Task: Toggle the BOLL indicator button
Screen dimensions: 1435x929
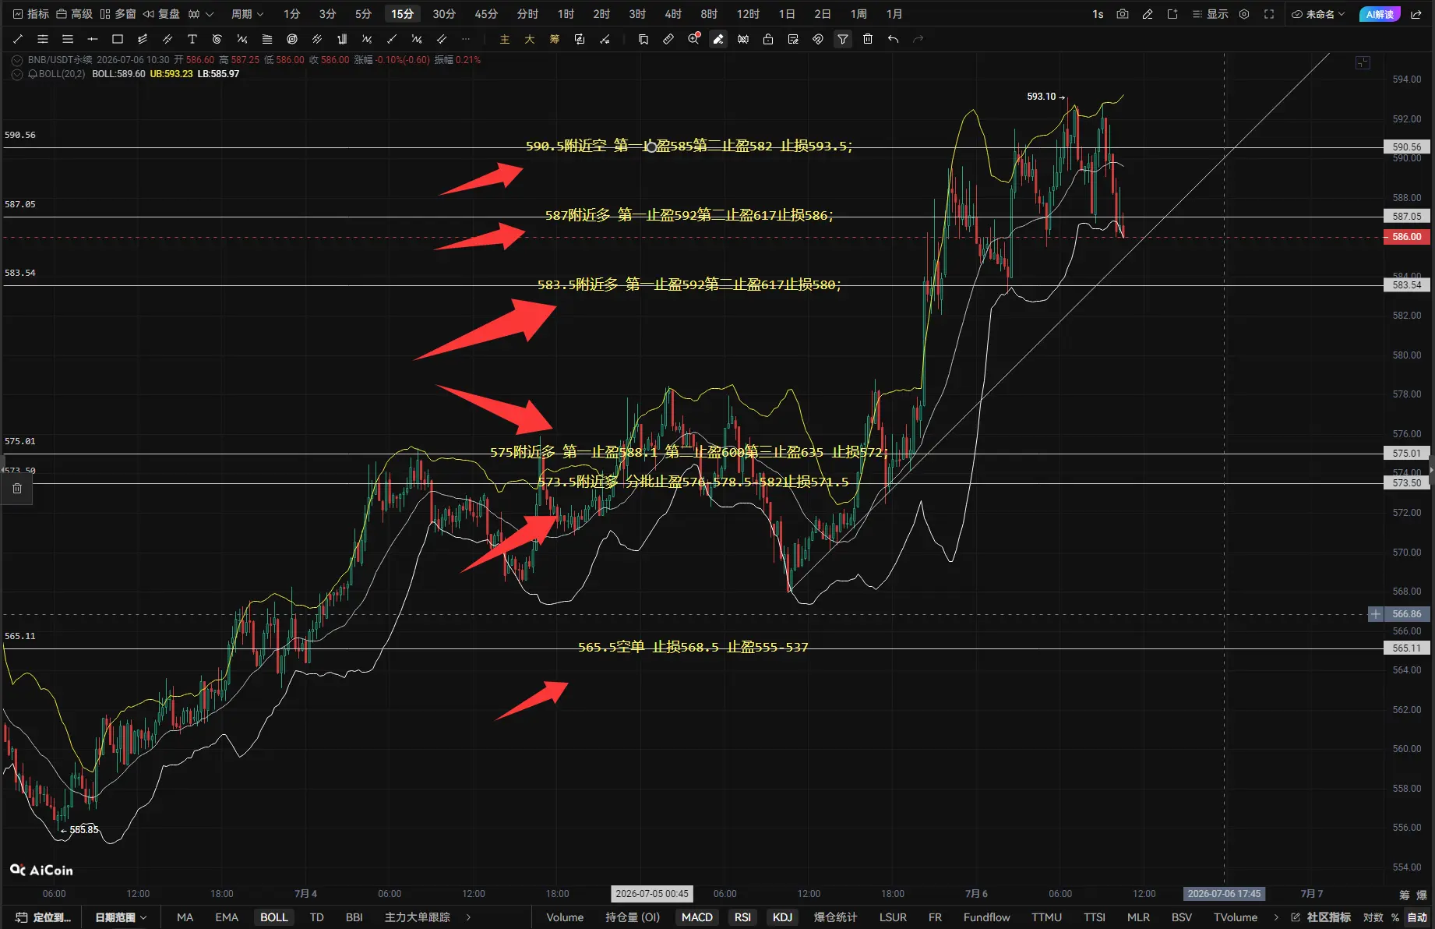Action: pos(273,917)
